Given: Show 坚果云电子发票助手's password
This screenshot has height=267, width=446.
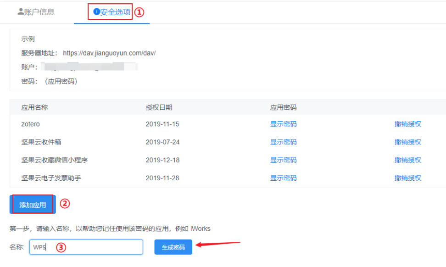Looking at the screenshot, I should (283, 178).
